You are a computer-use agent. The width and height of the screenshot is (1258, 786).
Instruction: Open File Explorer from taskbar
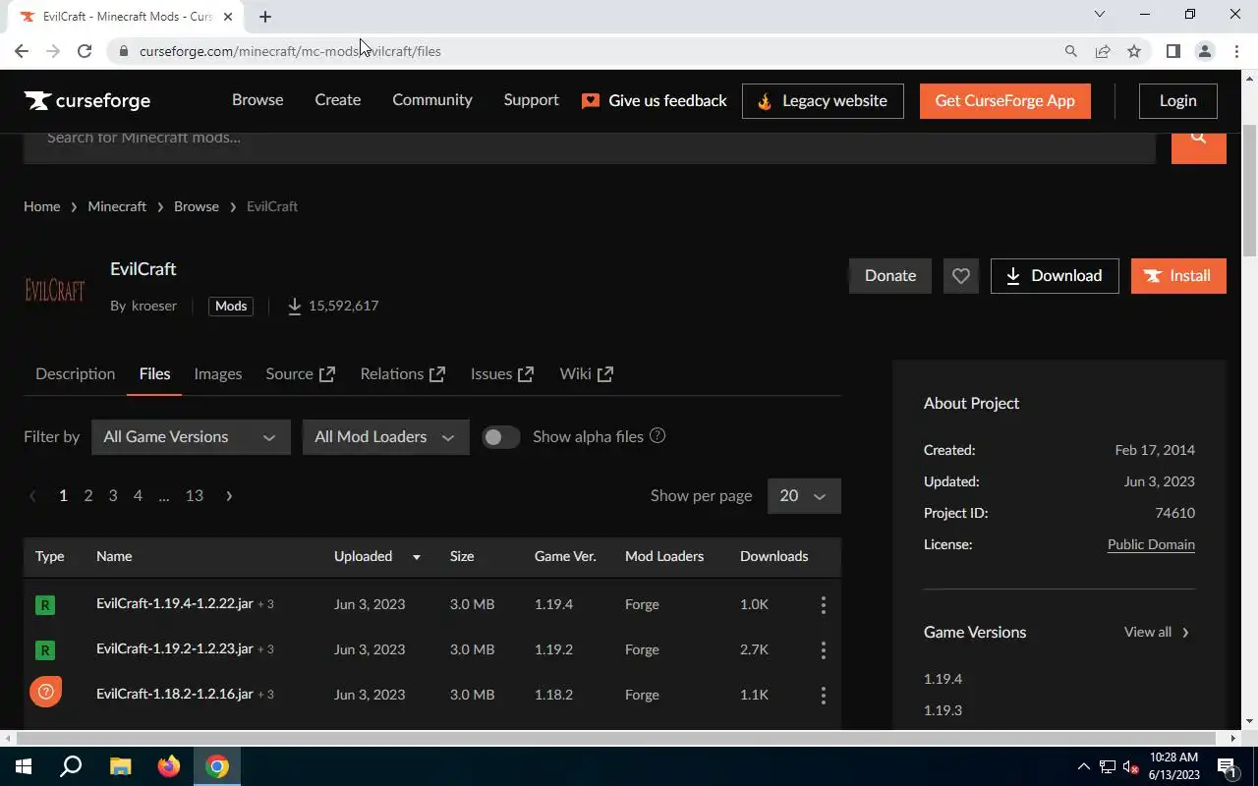pos(120,766)
